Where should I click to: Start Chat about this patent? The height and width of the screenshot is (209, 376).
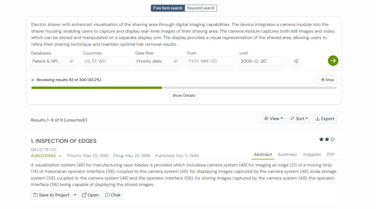click(113, 195)
